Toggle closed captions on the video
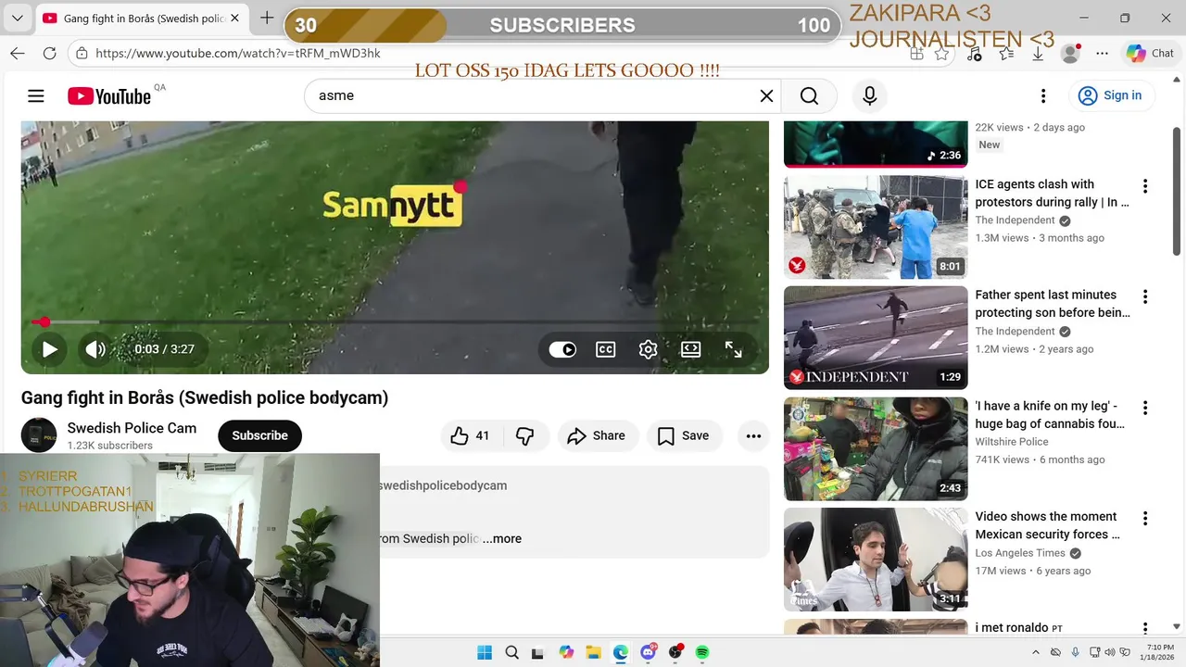The height and width of the screenshot is (667, 1186). coord(605,349)
